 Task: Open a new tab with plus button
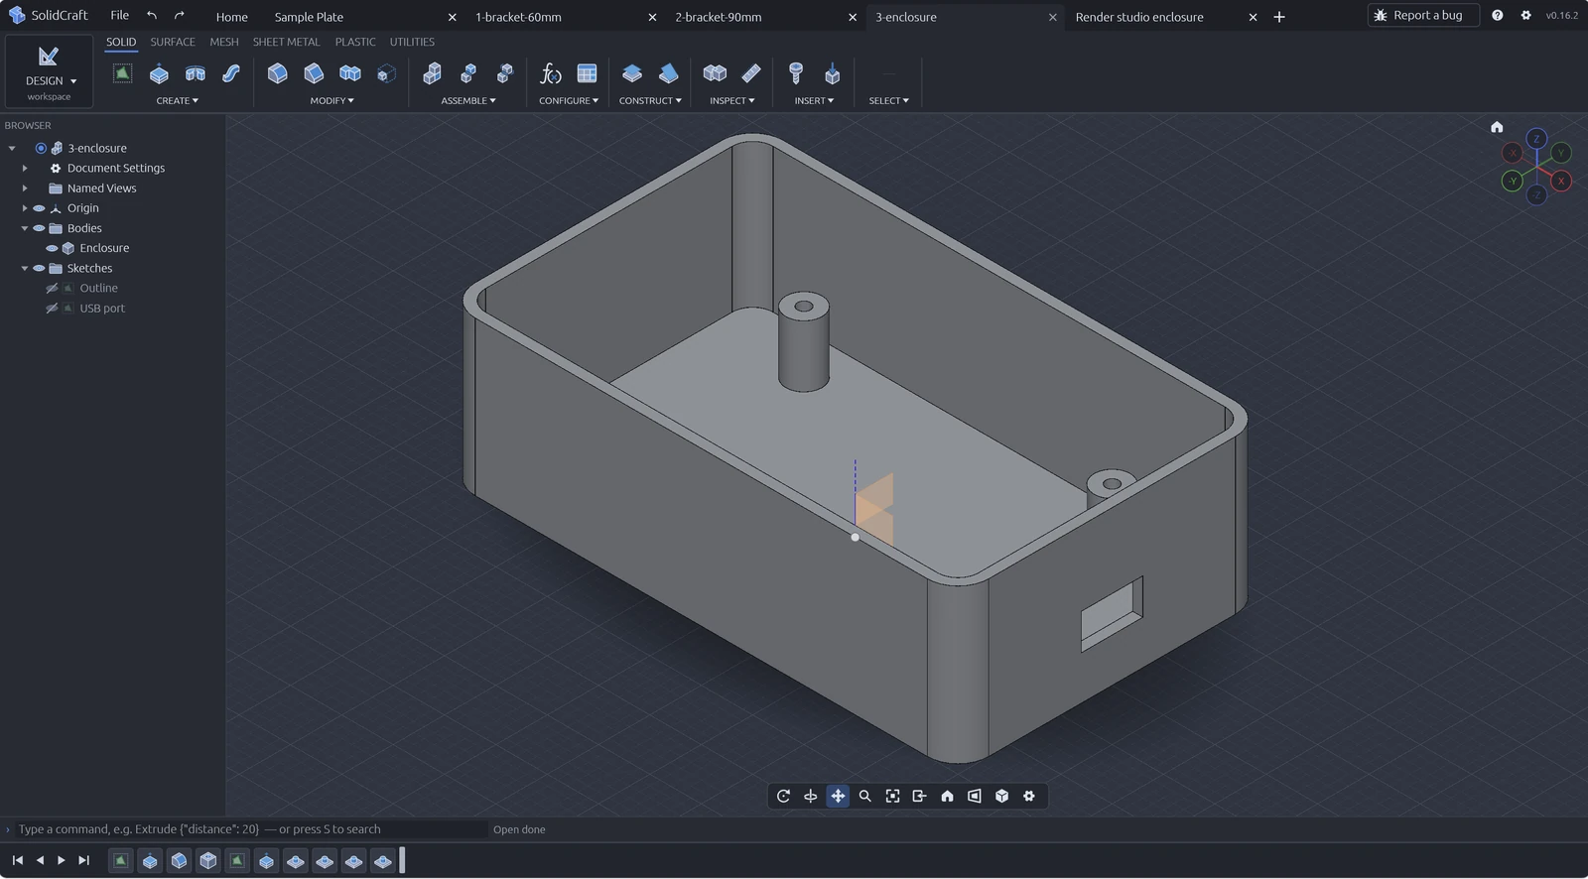(x=1279, y=17)
